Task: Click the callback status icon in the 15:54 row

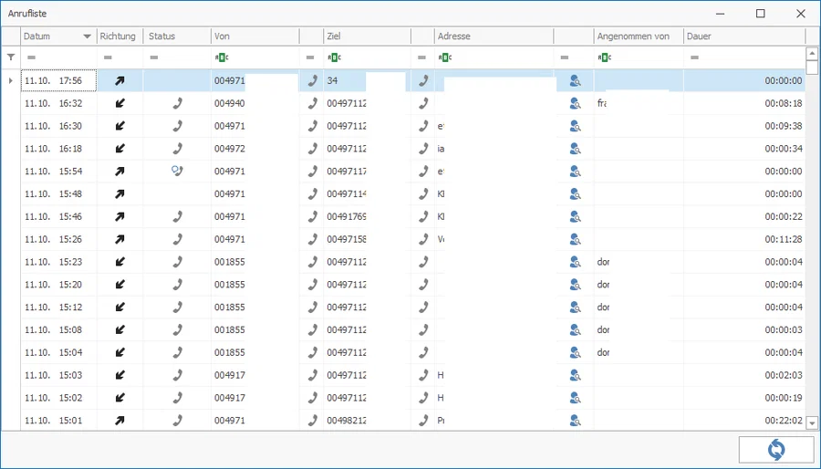Action: [x=178, y=171]
